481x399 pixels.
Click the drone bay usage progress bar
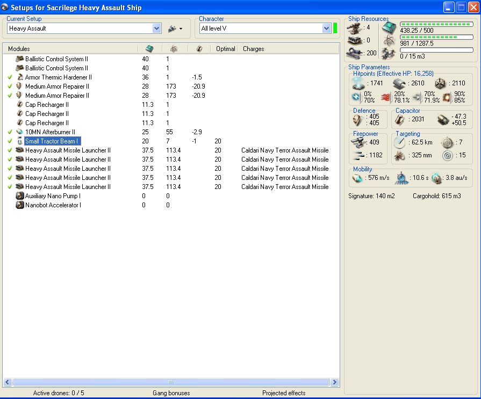[x=436, y=50]
